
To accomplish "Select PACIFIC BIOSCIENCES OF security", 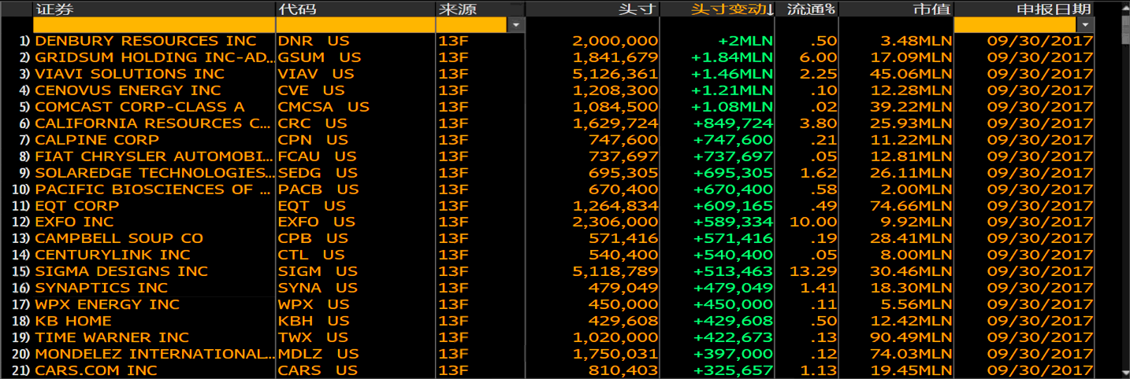I will click(x=151, y=189).
